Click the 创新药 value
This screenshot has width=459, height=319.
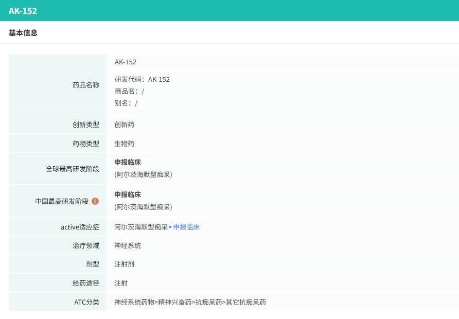point(124,125)
